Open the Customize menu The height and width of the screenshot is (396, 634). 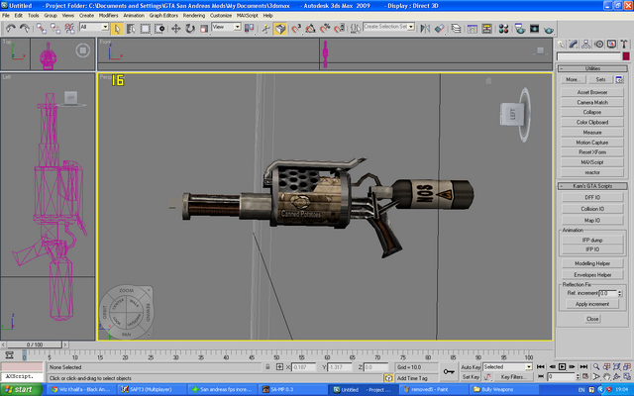[x=221, y=16]
